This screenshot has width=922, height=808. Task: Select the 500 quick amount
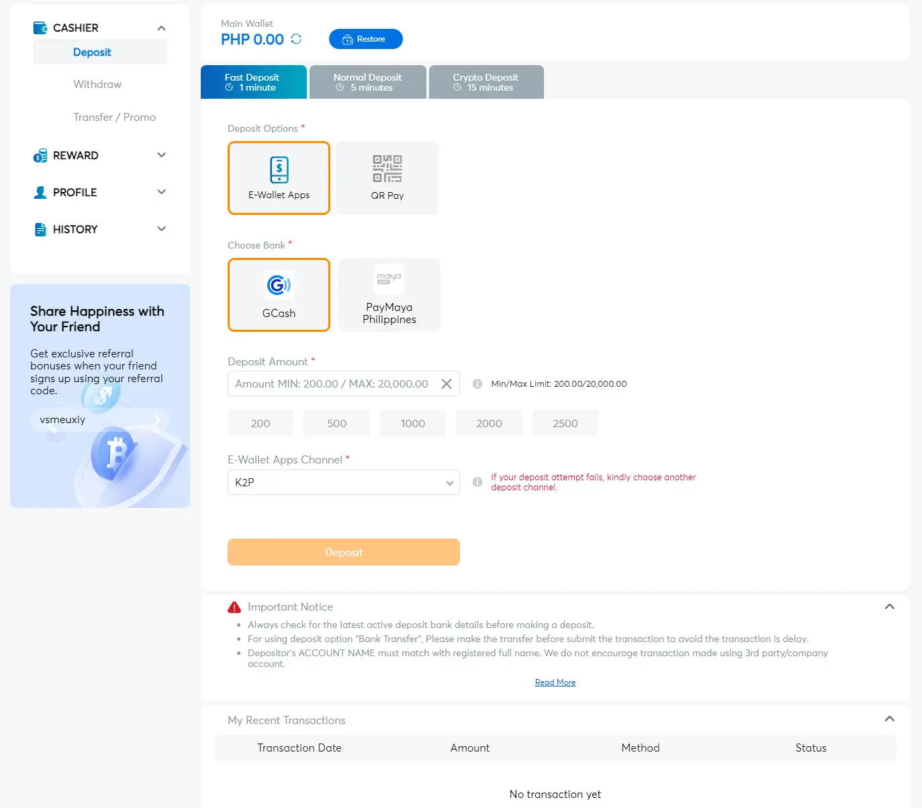click(x=336, y=423)
